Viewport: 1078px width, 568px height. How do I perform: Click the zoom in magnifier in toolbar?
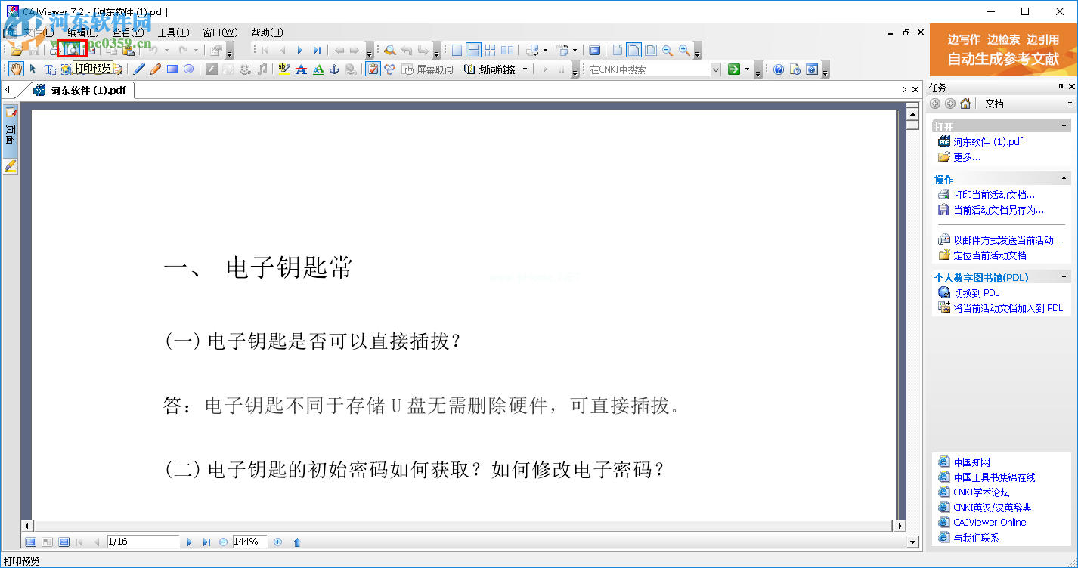coord(684,51)
